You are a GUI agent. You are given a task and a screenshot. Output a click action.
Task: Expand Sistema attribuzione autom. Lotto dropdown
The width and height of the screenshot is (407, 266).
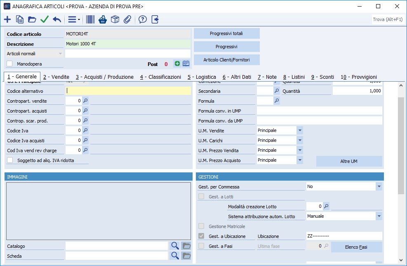(x=379, y=216)
